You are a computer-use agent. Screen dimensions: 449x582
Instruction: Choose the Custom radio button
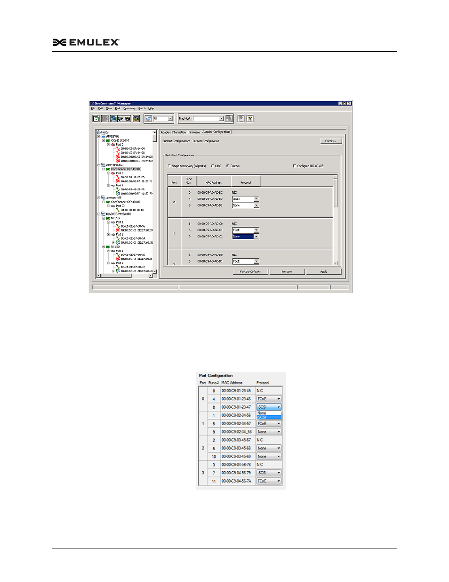[228, 166]
